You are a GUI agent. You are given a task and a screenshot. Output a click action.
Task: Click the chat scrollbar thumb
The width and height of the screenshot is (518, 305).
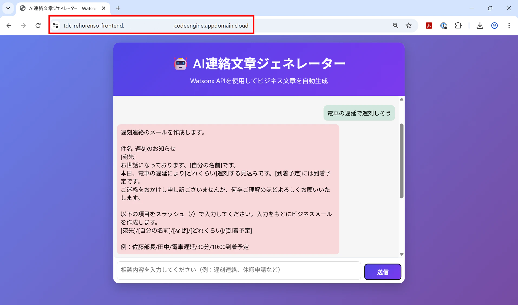pos(402,161)
